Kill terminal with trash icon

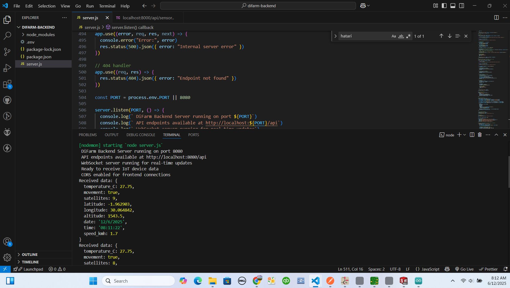pyautogui.click(x=480, y=135)
